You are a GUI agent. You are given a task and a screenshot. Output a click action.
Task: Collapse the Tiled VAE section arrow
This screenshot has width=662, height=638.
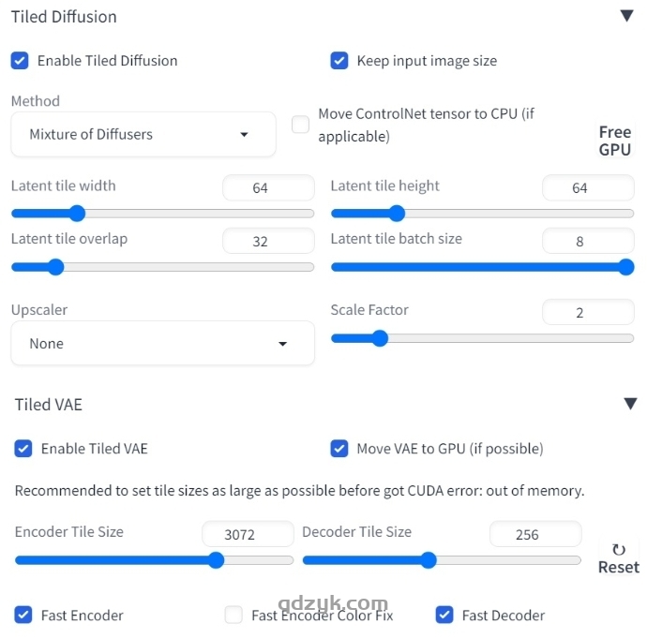(630, 404)
